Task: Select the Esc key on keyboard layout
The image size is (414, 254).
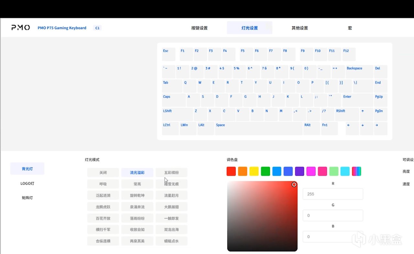Action: click(x=169, y=54)
